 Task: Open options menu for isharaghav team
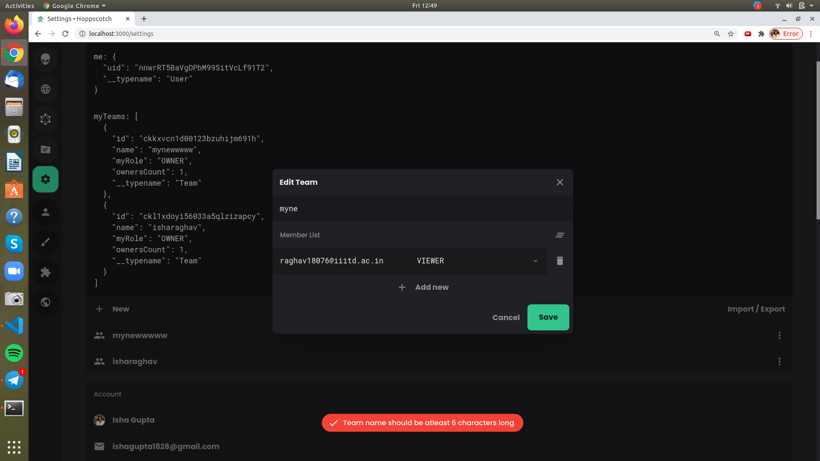coord(779,362)
